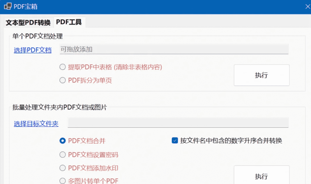Select PDF文档添加水印 radio button

click(x=89, y=168)
